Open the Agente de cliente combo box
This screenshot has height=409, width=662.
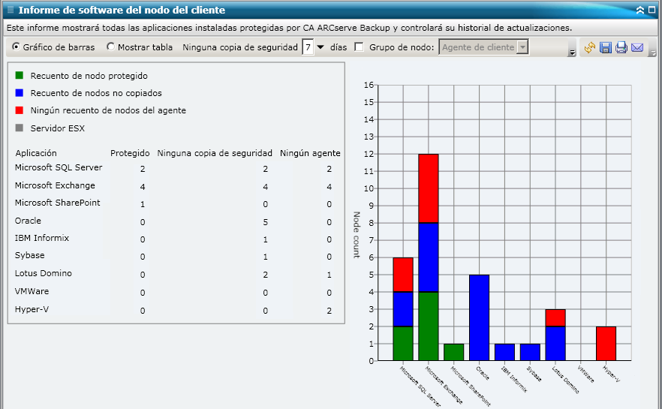pyautogui.click(x=483, y=47)
